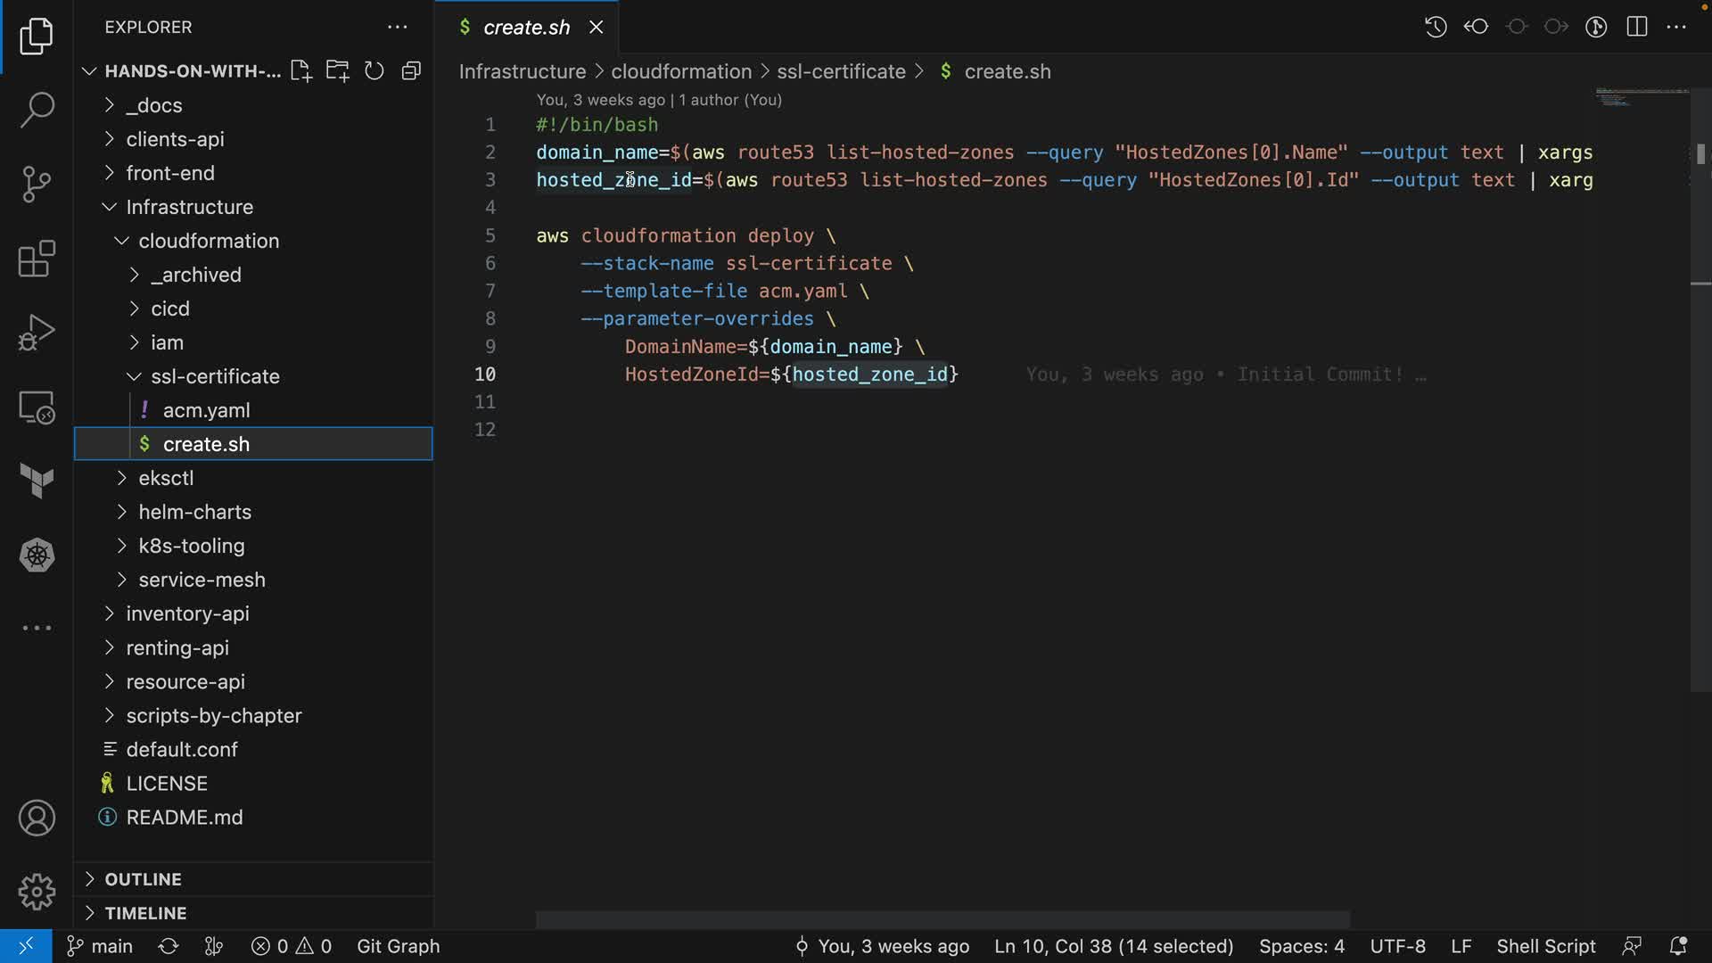
Task: Open the Source Control view
Action: 37,185
